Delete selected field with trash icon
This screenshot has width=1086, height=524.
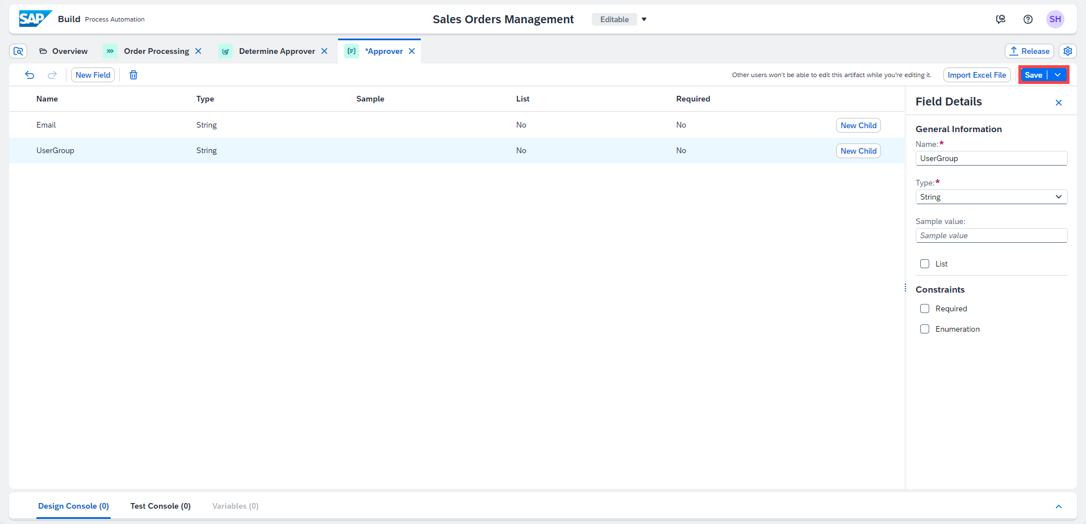[133, 75]
